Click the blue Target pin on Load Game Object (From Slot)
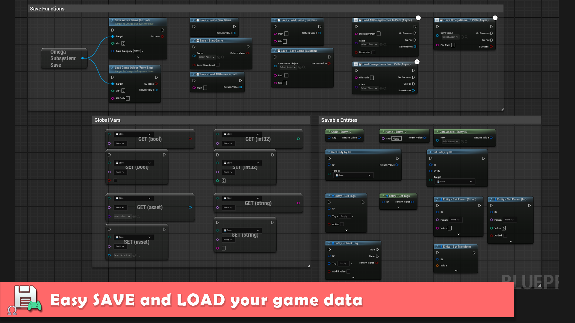Screen dimensions: 575x323 coord(113,84)
